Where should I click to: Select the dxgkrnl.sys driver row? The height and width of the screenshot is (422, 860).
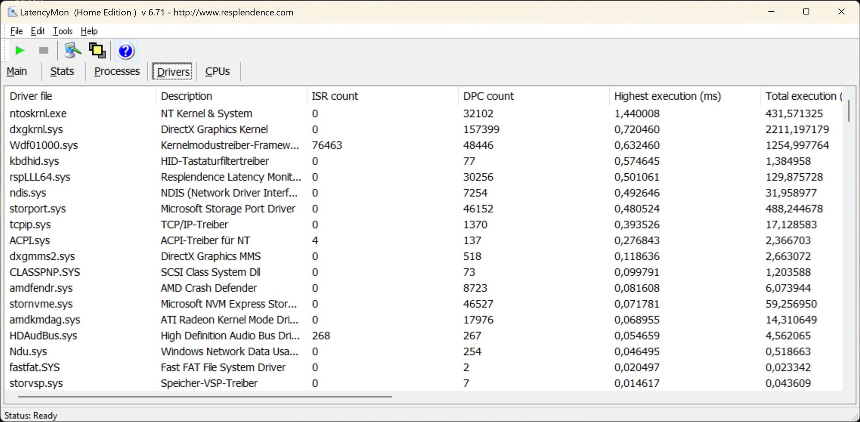click(x=36, y=130)
